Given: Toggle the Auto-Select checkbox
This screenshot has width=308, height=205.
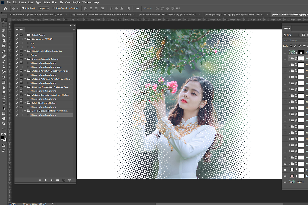Looking at the screenshot, I should pos(23,8).
